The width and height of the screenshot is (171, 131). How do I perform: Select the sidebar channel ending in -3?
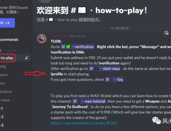(x=2, y=125)
